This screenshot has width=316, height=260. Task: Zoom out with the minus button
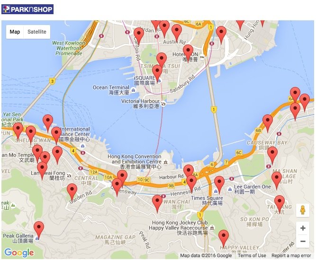click(303, 241)
